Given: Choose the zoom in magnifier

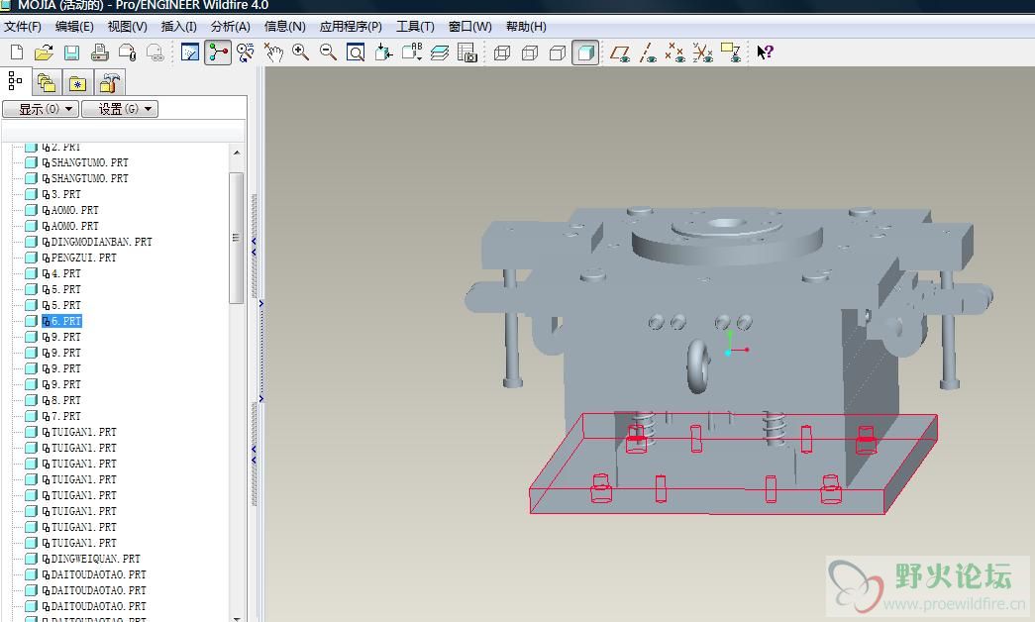Looking at the screenshot, I should point(301,52).
